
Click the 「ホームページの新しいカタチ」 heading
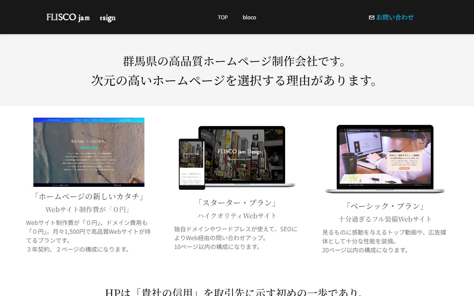point(89,196)
